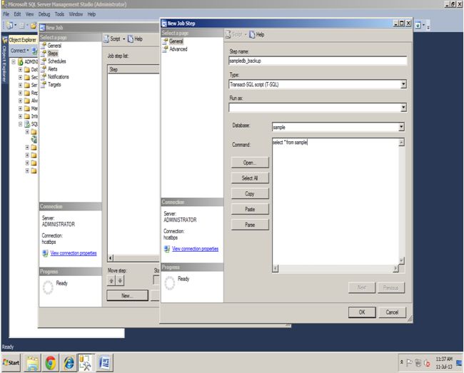Screen dimensions: 464x373
Task: Click the Step name input field
Action: (x=318, y=61)
